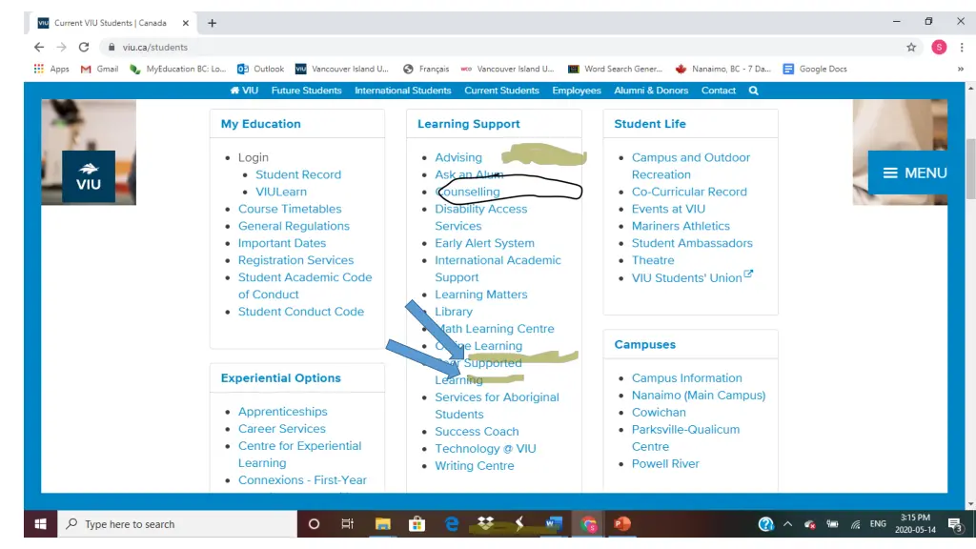Viewport: 976px width, 549px height.
Task: Open Microsoft Edge from the taskbar
Action: [452, 524]
